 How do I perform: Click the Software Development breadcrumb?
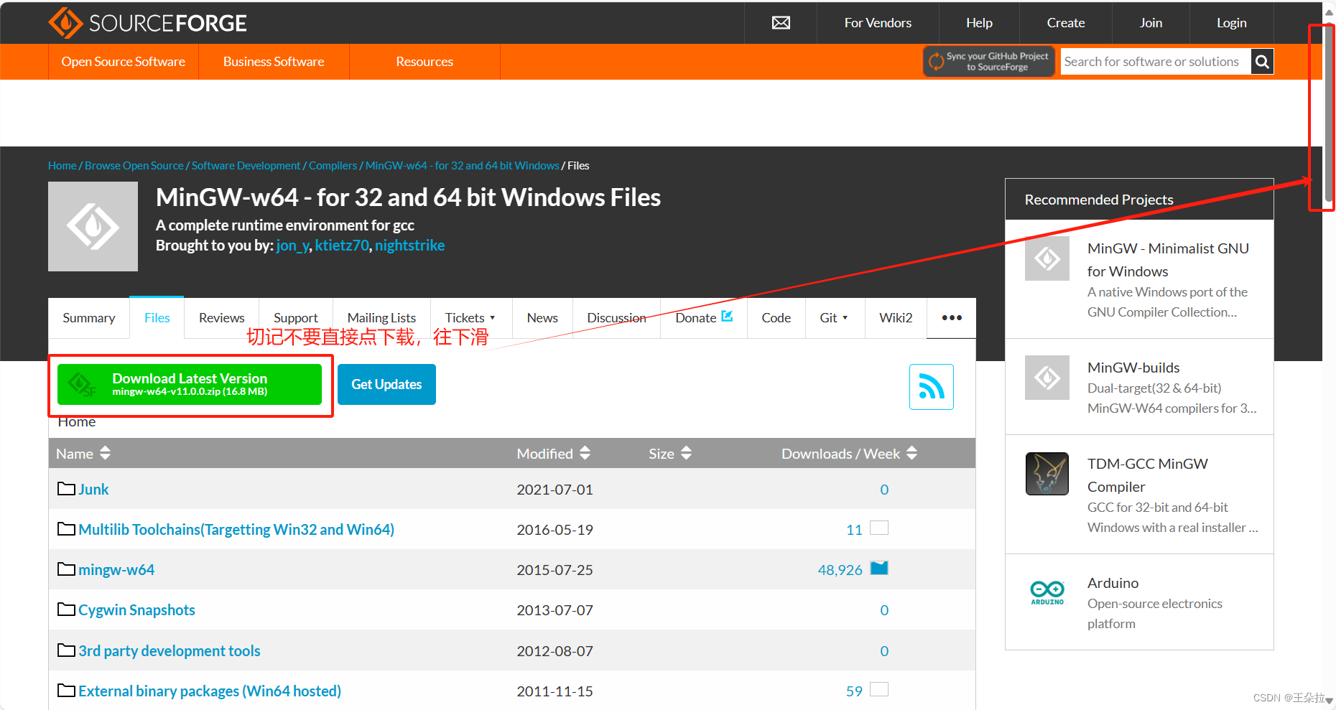(x=246, y=166)
